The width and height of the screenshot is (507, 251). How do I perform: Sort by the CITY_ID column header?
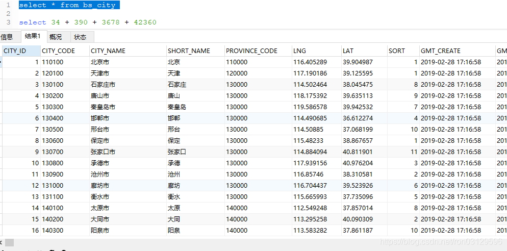(x=21, y=51)
